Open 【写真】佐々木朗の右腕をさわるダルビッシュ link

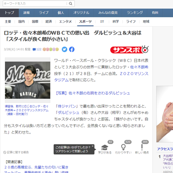click(x=92, y=93)
